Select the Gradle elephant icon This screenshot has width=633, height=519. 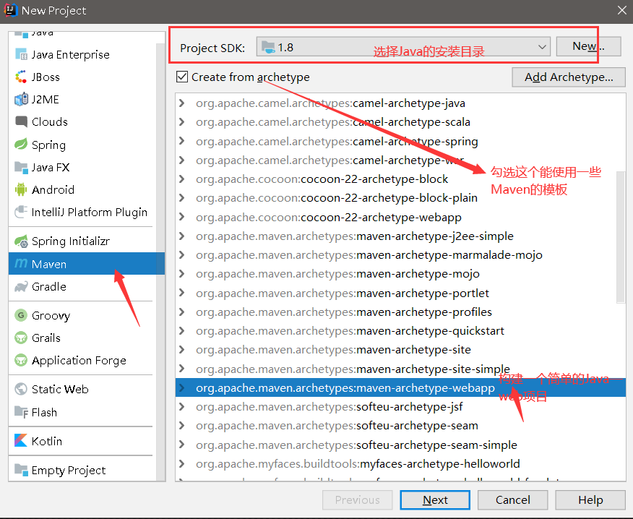pyautogui.click(x=21, y=287)
